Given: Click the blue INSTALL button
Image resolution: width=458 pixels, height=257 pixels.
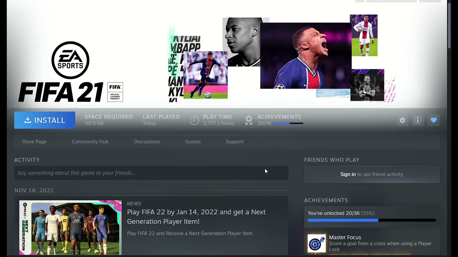Looking at the screenshot, I should click(x=45, y=120).
